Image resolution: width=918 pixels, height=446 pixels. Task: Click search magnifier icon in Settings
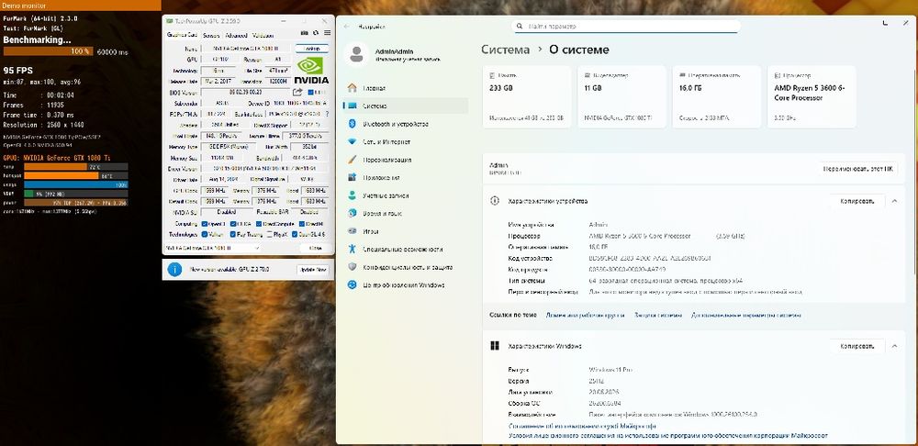pyautogui.click(x=520, y=27)
